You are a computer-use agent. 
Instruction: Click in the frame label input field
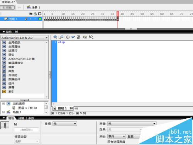tap(27, 130)
